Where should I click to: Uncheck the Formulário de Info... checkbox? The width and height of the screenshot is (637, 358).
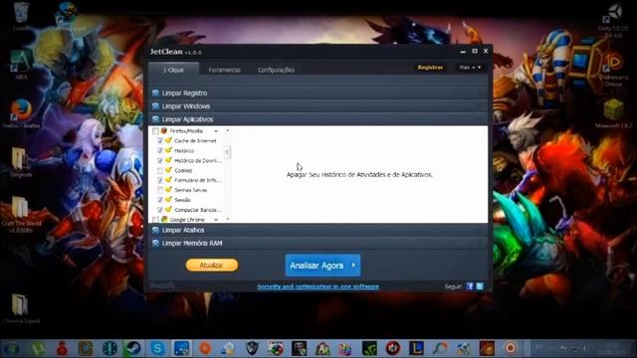160,180
